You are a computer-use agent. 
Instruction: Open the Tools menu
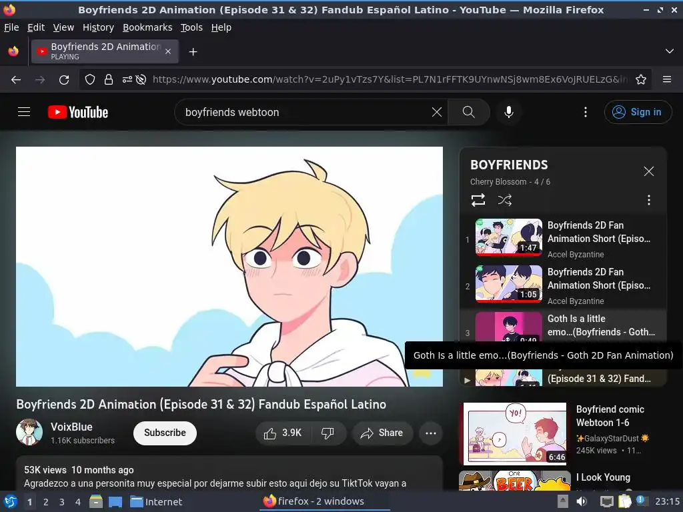[191, 27]
